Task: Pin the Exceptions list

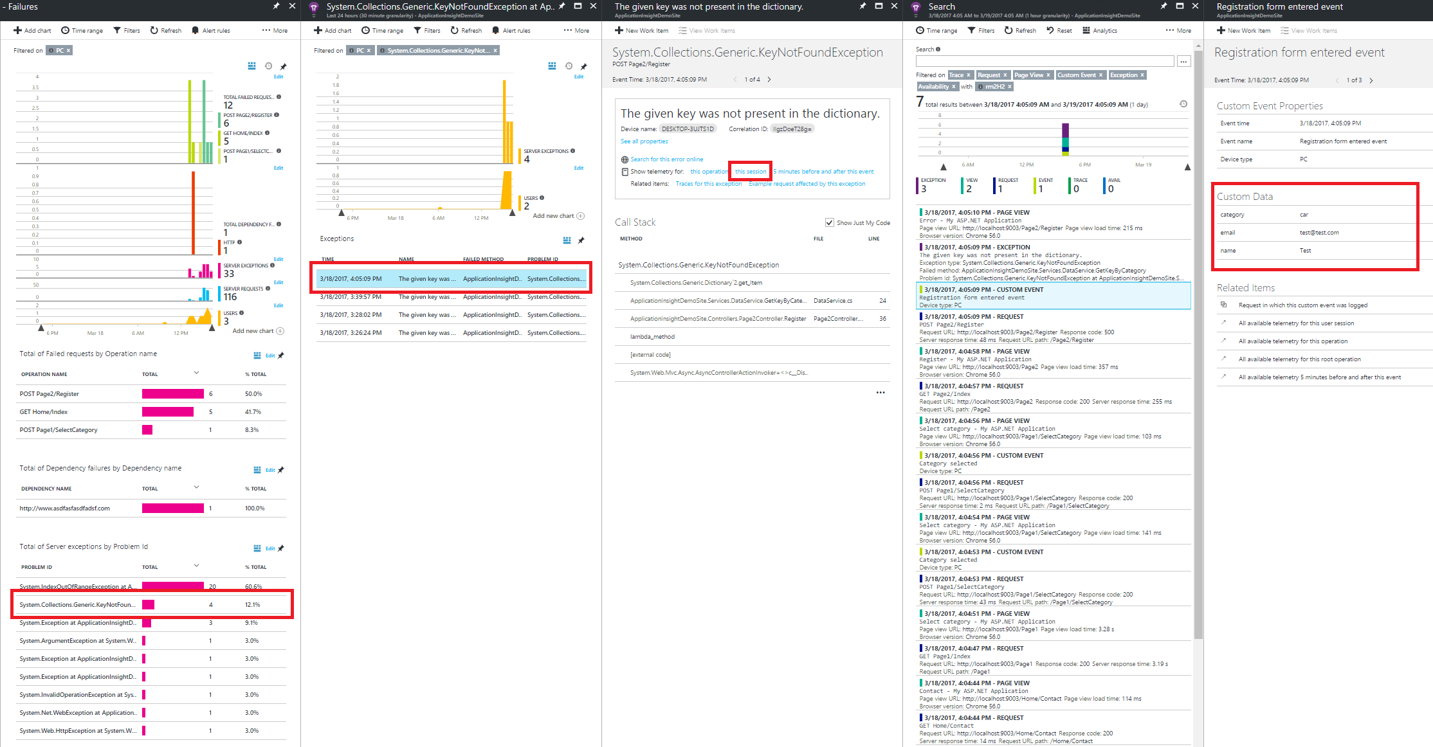Action: [581, 240]
